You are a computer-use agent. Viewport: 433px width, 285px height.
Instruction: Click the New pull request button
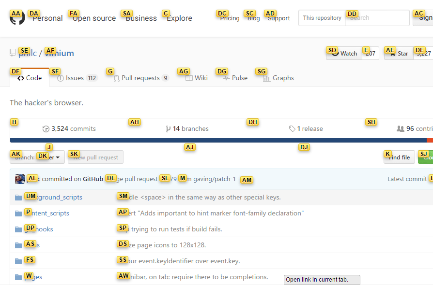(95, 157)
